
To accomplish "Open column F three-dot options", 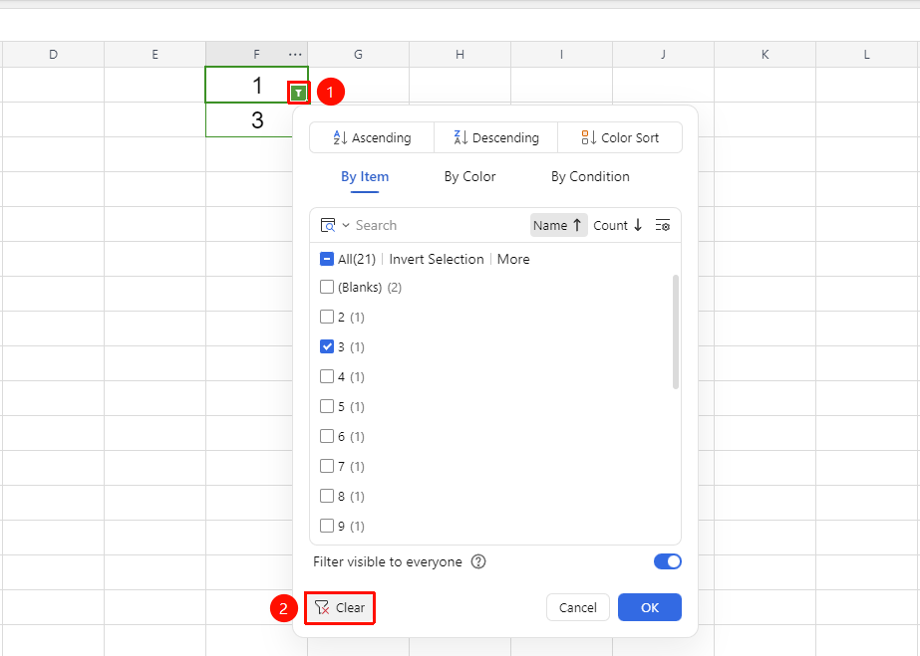I will coord(295,55).
